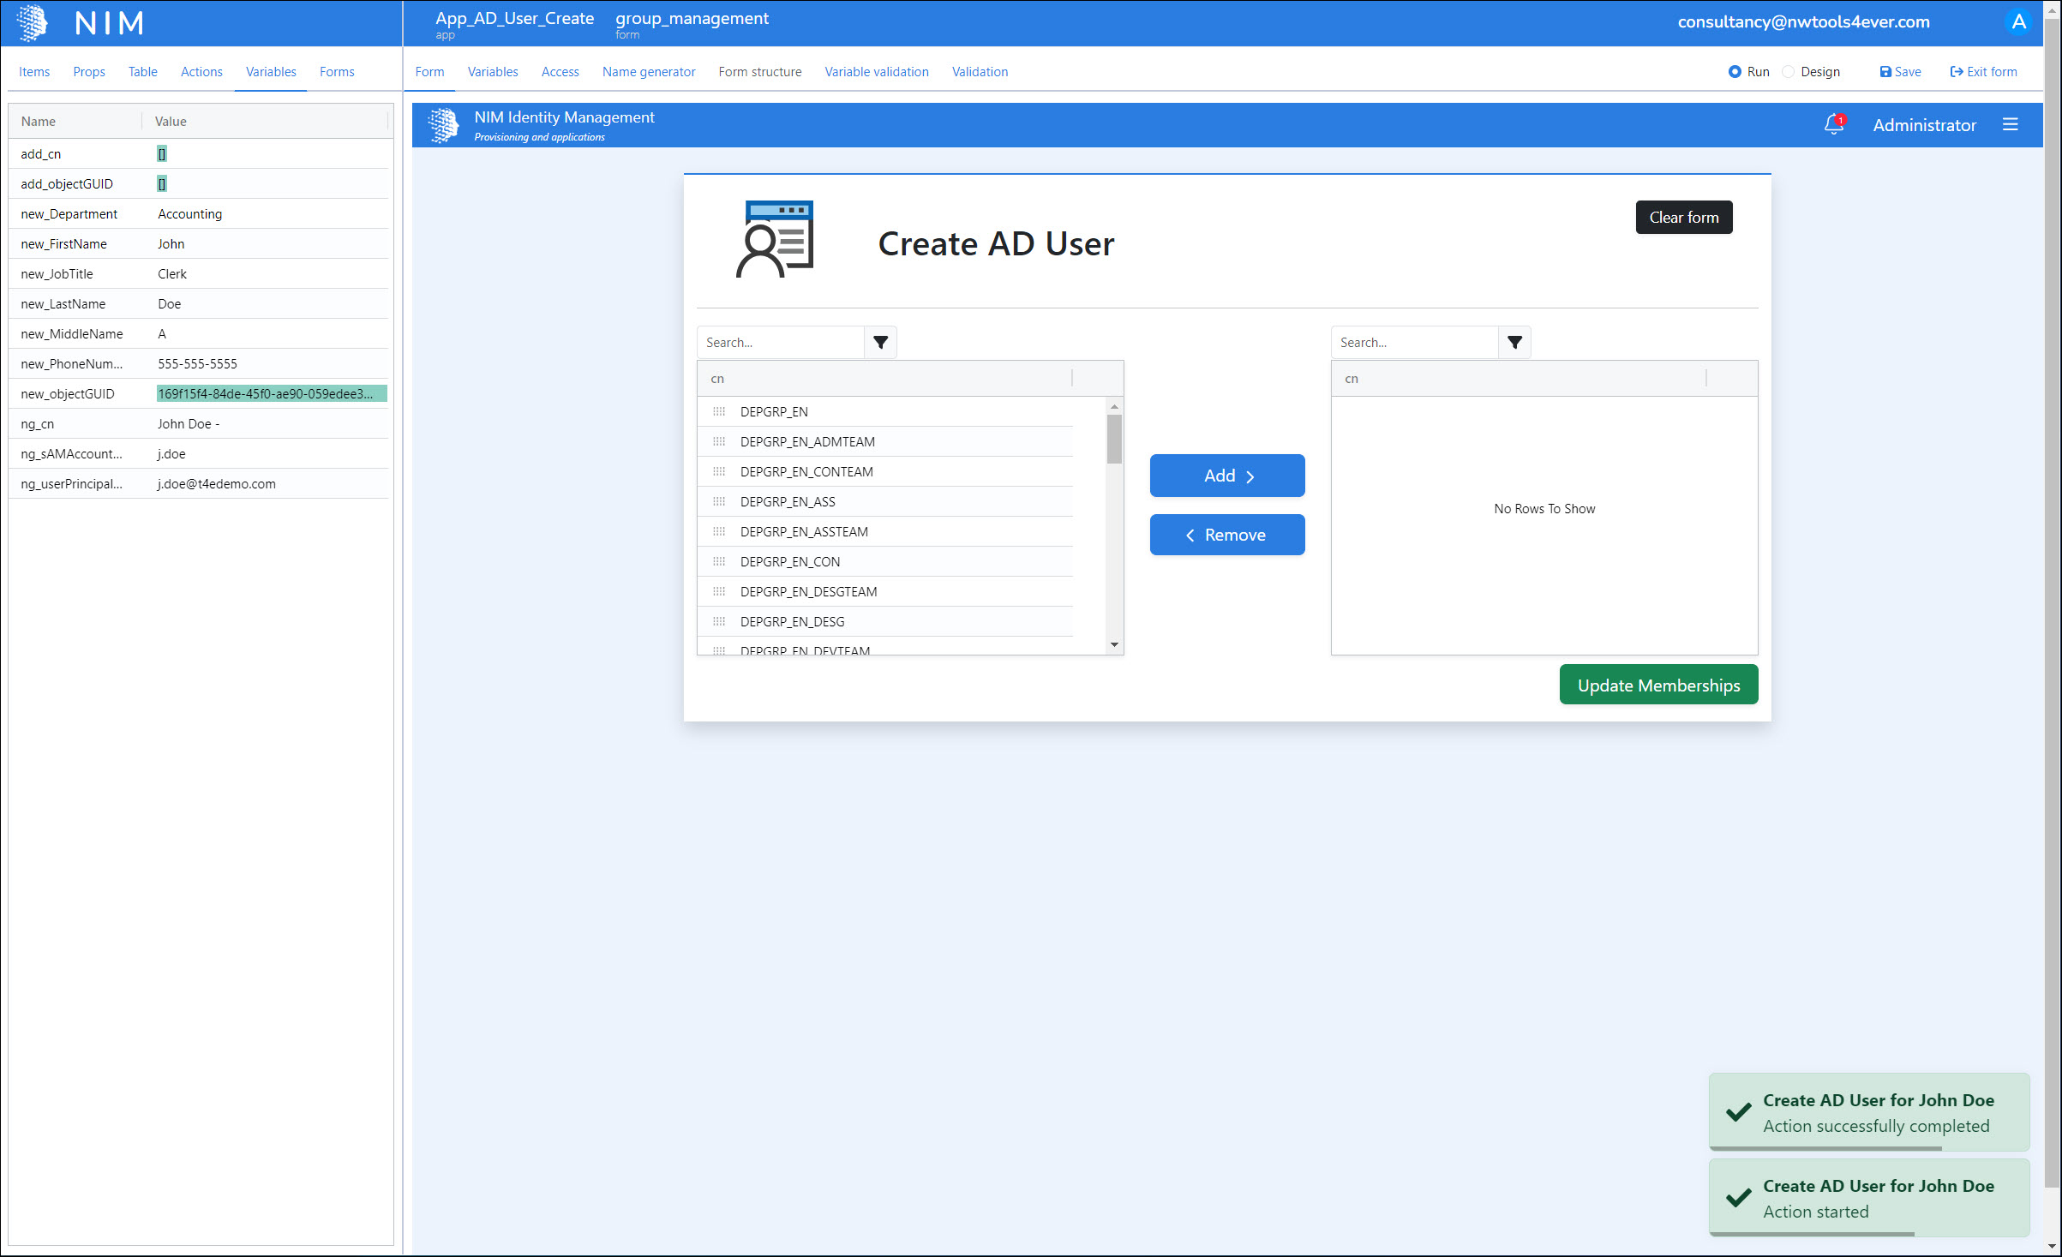Screen dimensions: 2062x1257
Task: Select the Design radio button
Action: pos(1789,72)
